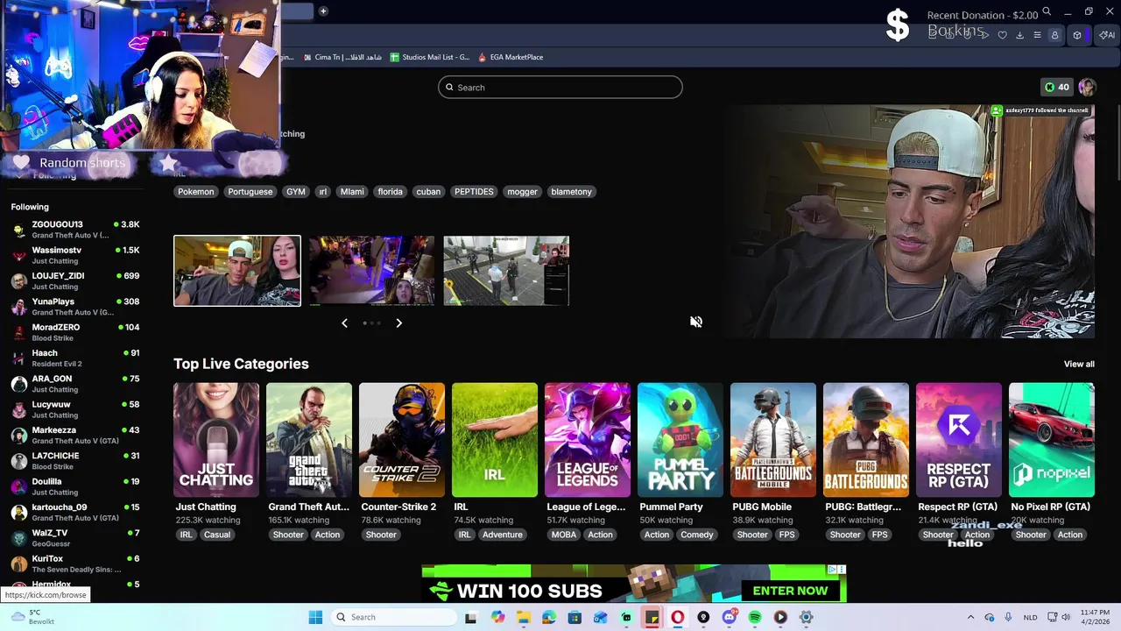
Task: Click the Miami tag
Action: (x=352, y=191)
